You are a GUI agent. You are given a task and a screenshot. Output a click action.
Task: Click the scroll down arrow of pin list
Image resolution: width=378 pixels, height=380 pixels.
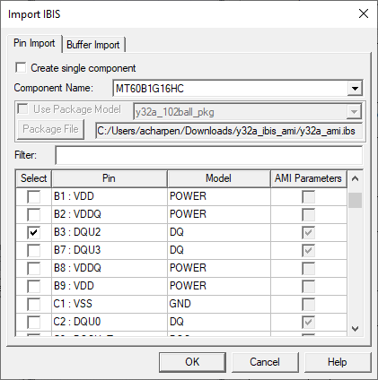356,329
